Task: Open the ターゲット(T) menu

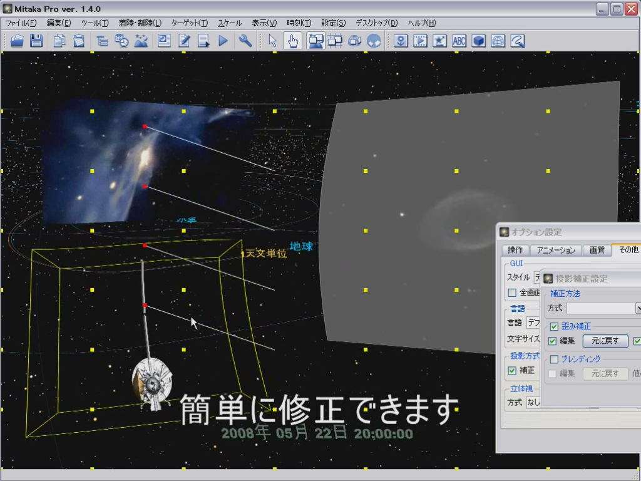Action: click(190, 23)
